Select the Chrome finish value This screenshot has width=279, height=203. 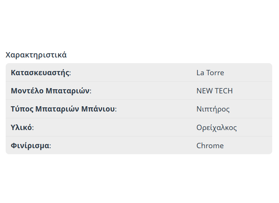click(210, 146)
